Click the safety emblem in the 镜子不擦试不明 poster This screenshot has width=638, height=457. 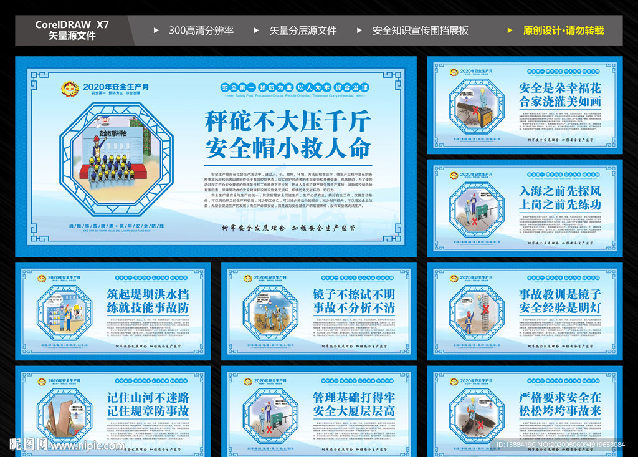248,279
